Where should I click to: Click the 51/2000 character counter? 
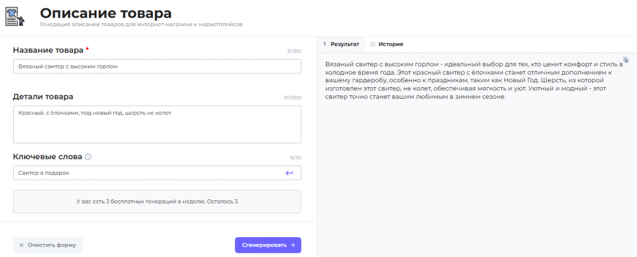tap(292, 98)
